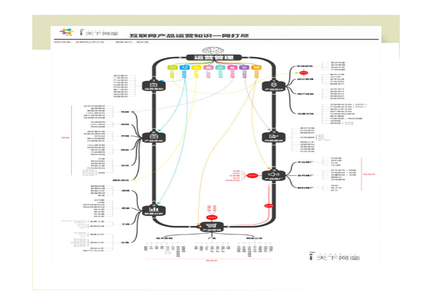432x305 pixels.
Task: Click the 工具 branch of 数据分析
Action: pyautogui.click(x=125, y=224)
